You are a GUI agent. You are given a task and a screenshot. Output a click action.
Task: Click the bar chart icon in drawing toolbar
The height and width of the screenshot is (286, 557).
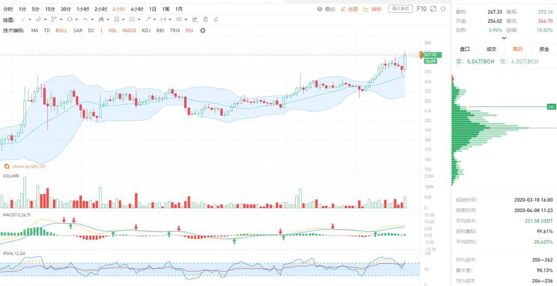pyautogui.click(x=195, y=20)
